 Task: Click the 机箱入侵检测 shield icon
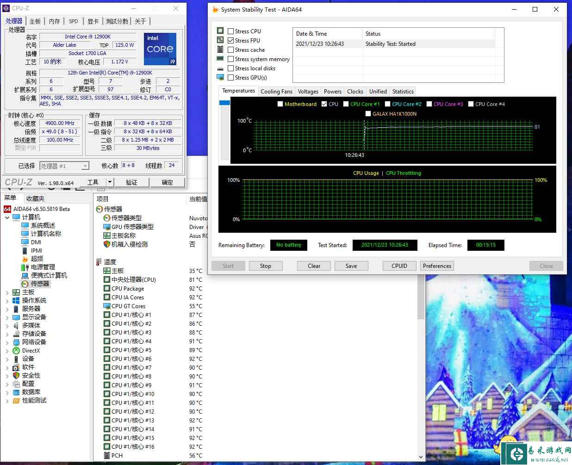click(106, 244)
